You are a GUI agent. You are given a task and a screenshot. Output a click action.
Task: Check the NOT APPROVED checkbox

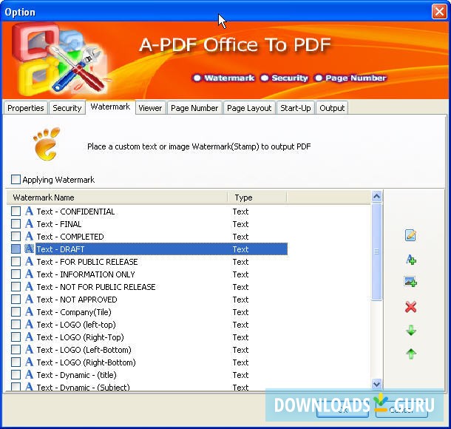click(x=16, y=300)
